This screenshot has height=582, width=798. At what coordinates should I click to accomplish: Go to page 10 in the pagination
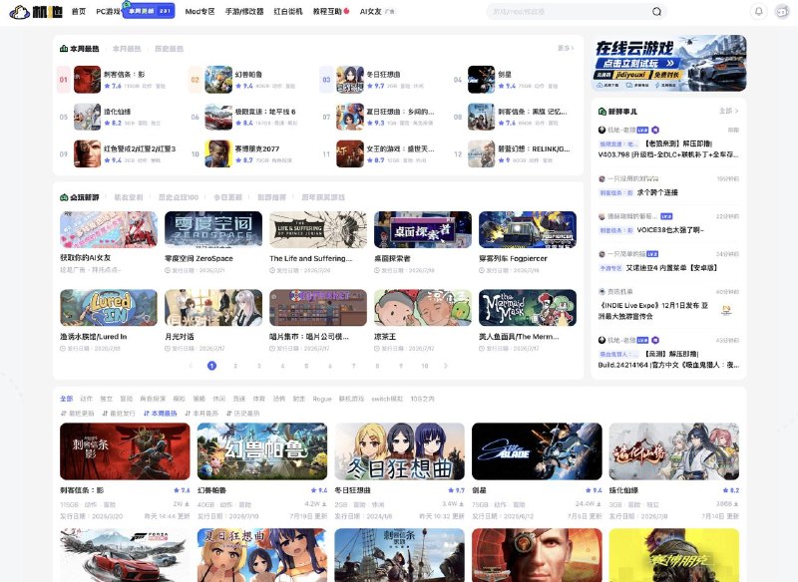pos(425,366)
